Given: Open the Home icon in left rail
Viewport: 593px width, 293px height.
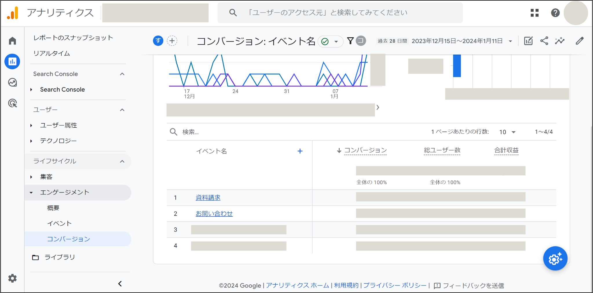Looking at the screenshot, I should 12,41.
